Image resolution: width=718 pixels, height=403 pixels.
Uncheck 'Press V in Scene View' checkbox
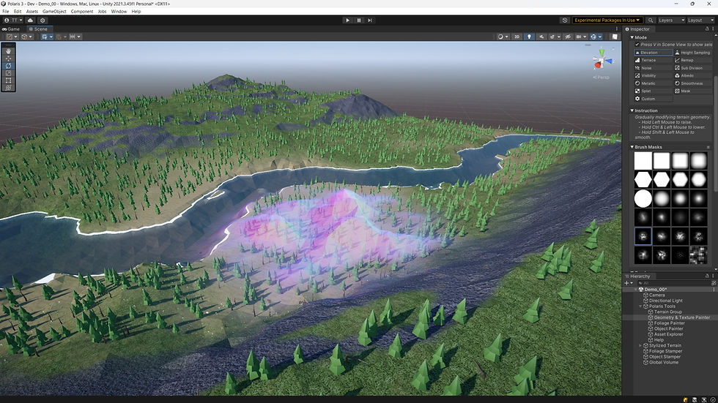pos(637,45)
